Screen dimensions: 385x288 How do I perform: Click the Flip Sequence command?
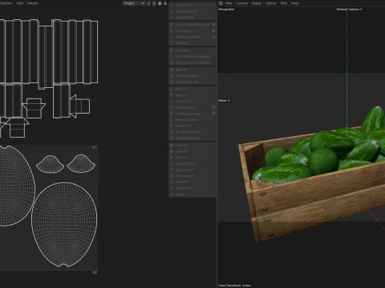(x=192, y=176)
